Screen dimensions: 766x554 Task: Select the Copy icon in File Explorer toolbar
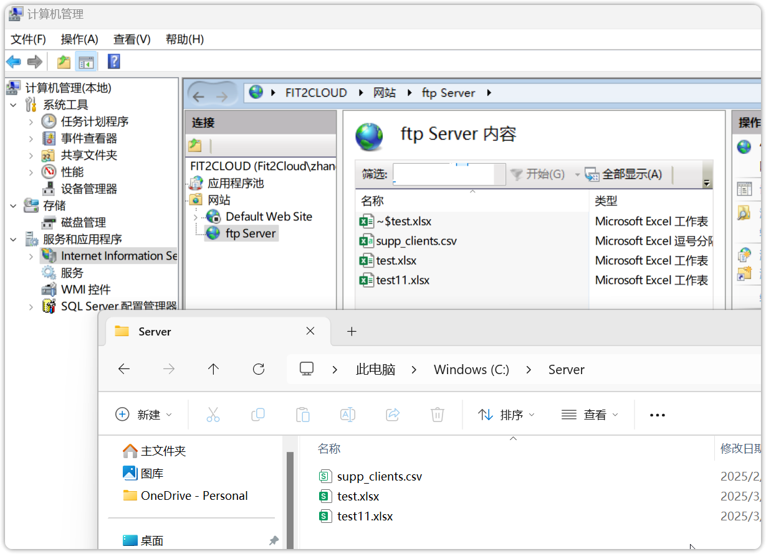click(x=258, y=414)
